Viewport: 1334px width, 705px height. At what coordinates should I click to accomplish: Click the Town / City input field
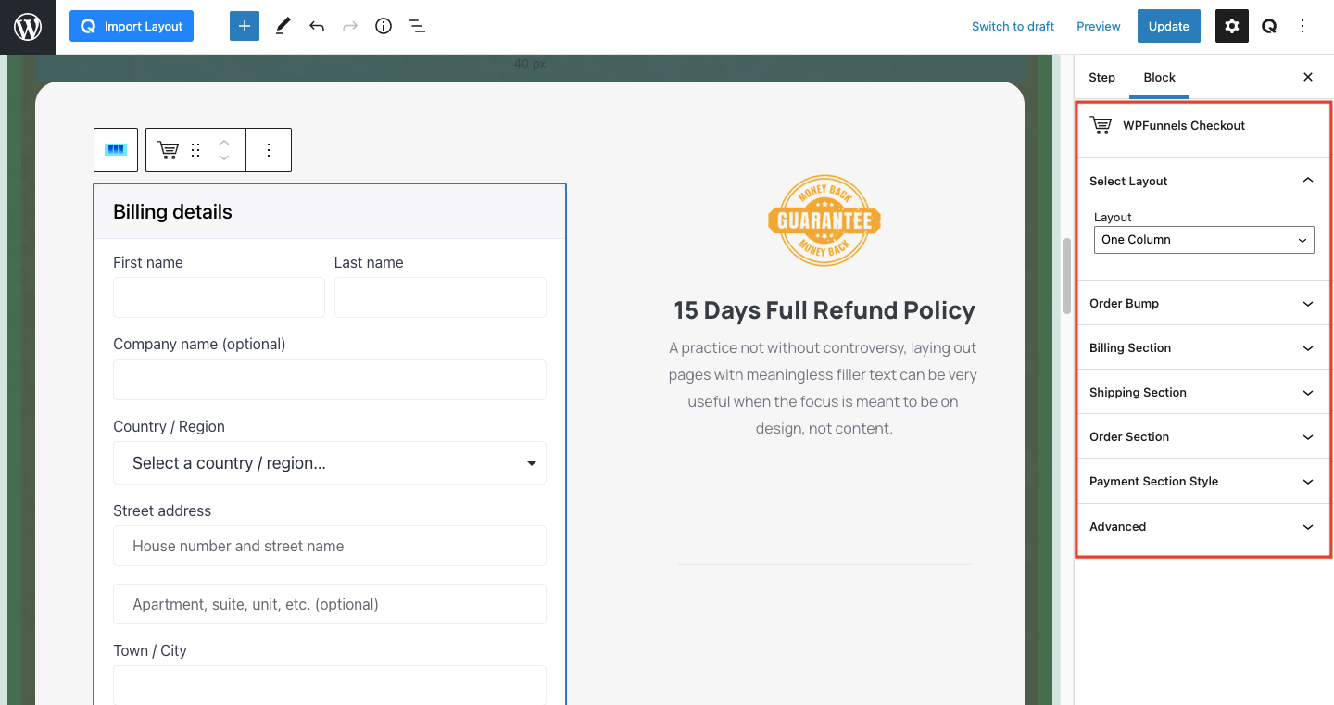[x=330, y=686]
